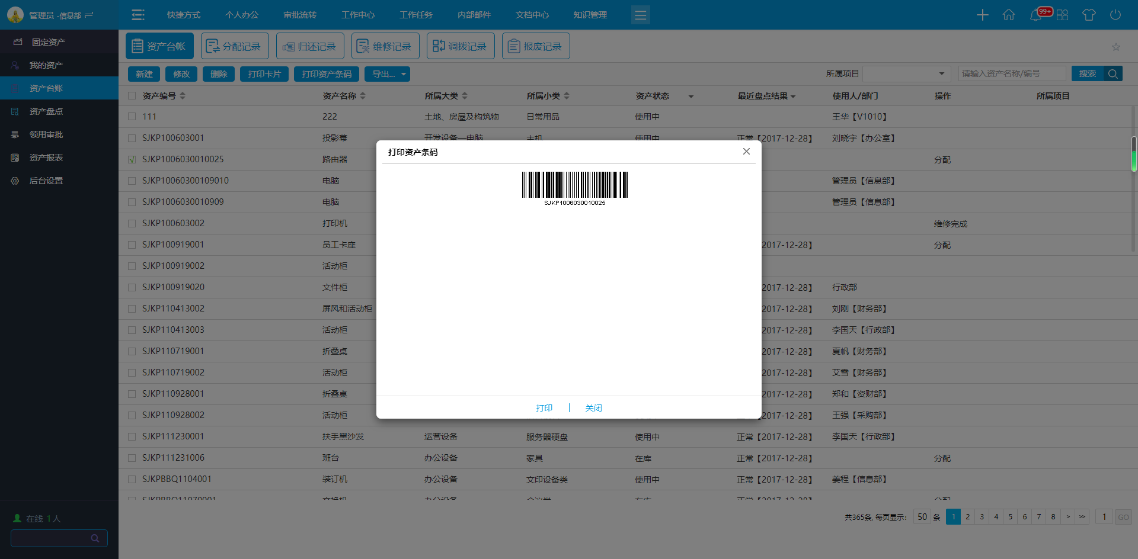Open the app grid icon in header

pyautogui.click(x=1062, y=15)
